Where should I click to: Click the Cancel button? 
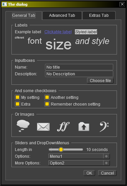[x=107, y=173]
